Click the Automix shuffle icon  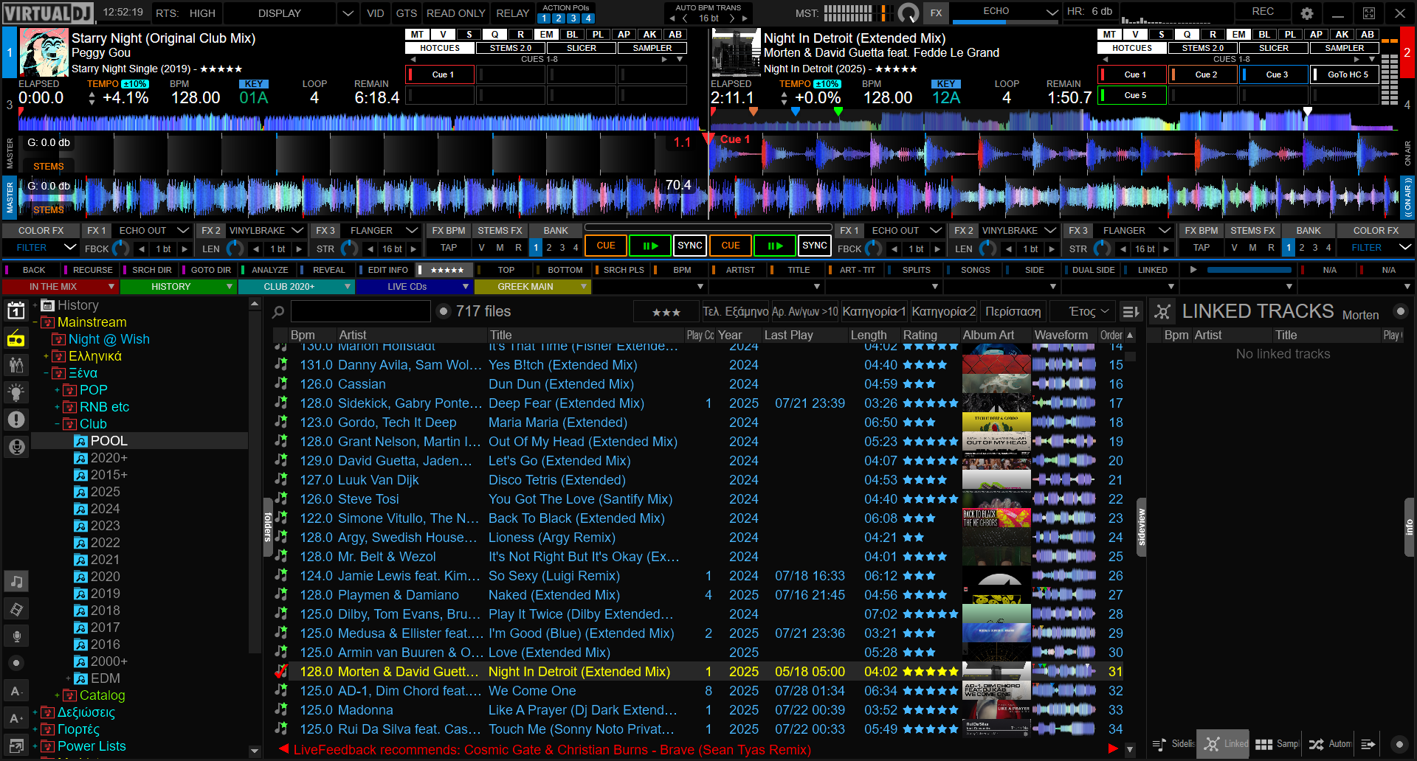coord(1316,744)
